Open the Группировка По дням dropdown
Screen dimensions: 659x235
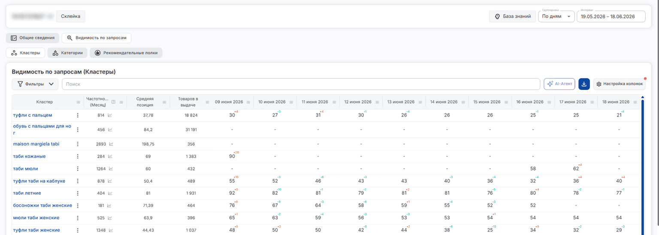click(556, 17)
